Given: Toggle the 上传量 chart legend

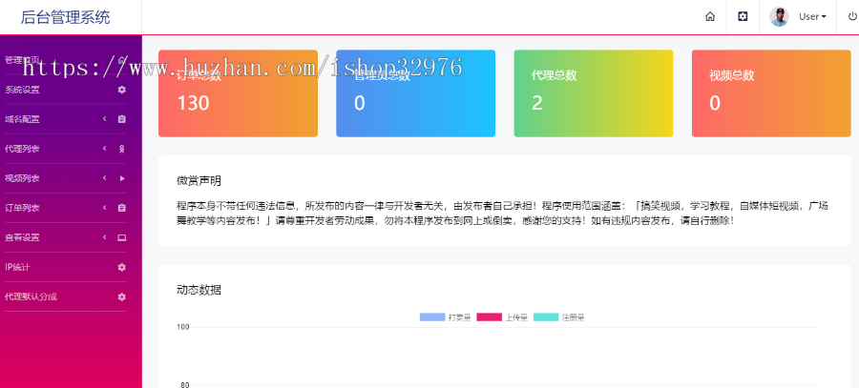Looking at the screenshot, I should point(502,317).
